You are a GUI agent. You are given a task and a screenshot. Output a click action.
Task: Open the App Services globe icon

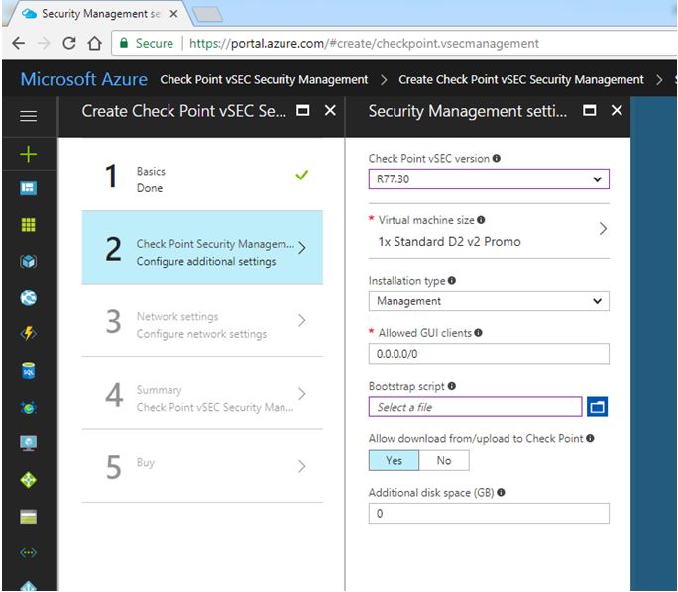(28, 297)
